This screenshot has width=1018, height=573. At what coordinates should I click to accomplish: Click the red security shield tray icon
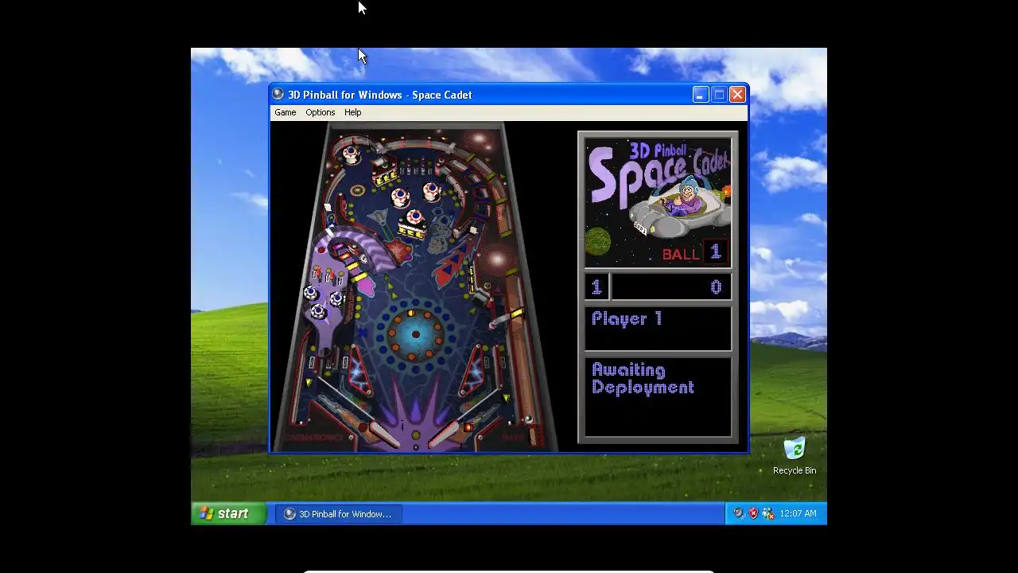[753, 513]
